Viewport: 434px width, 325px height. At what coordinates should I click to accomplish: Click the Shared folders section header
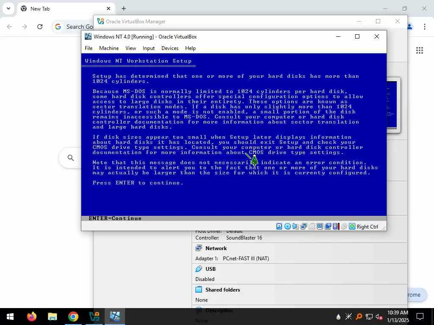pos(223,289)
